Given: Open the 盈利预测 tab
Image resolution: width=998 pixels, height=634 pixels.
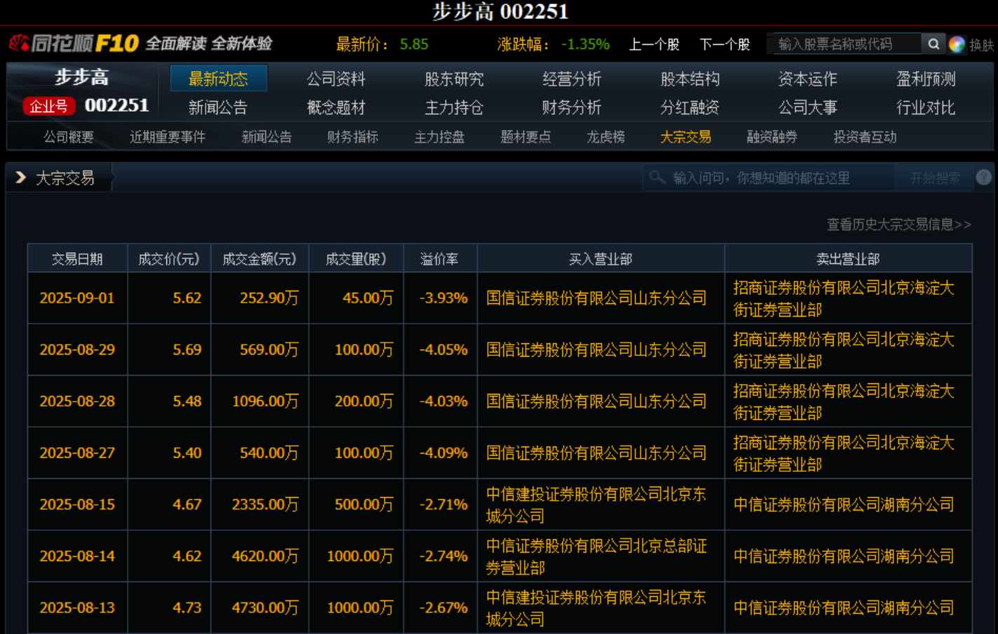Looking at the screenshot, I should pos(926,79).
